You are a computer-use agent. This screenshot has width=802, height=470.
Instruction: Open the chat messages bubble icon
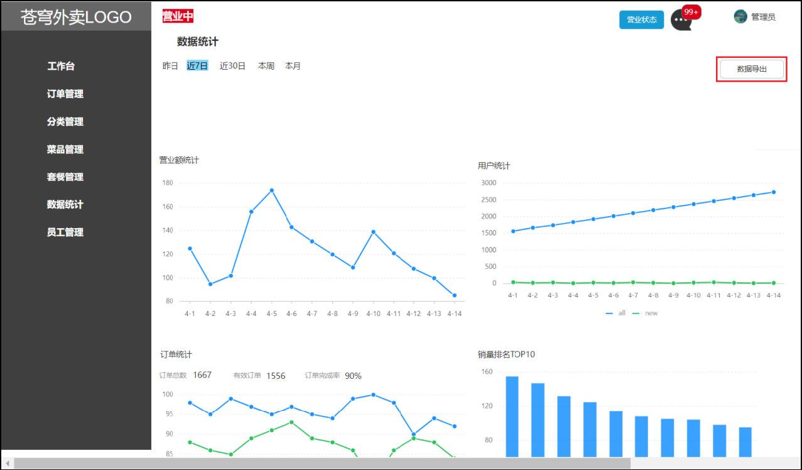pyautogui.click(x=680, y=20)
